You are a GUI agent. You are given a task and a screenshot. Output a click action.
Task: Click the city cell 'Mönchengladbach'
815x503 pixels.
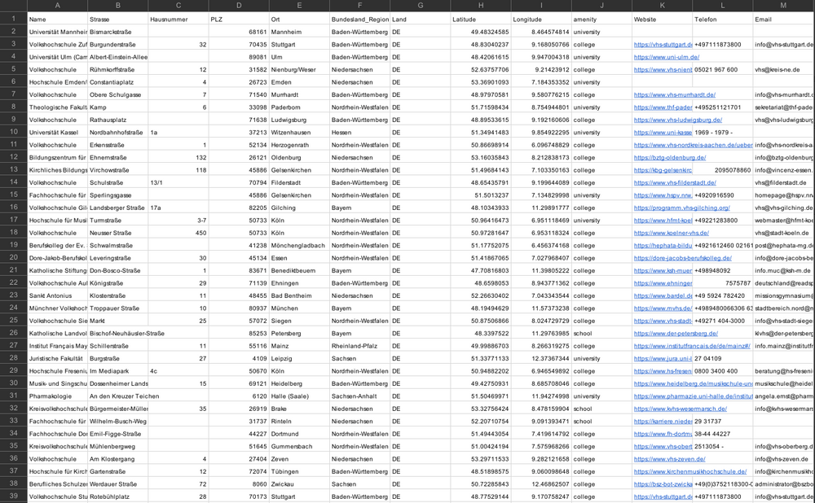click(299, 246)
